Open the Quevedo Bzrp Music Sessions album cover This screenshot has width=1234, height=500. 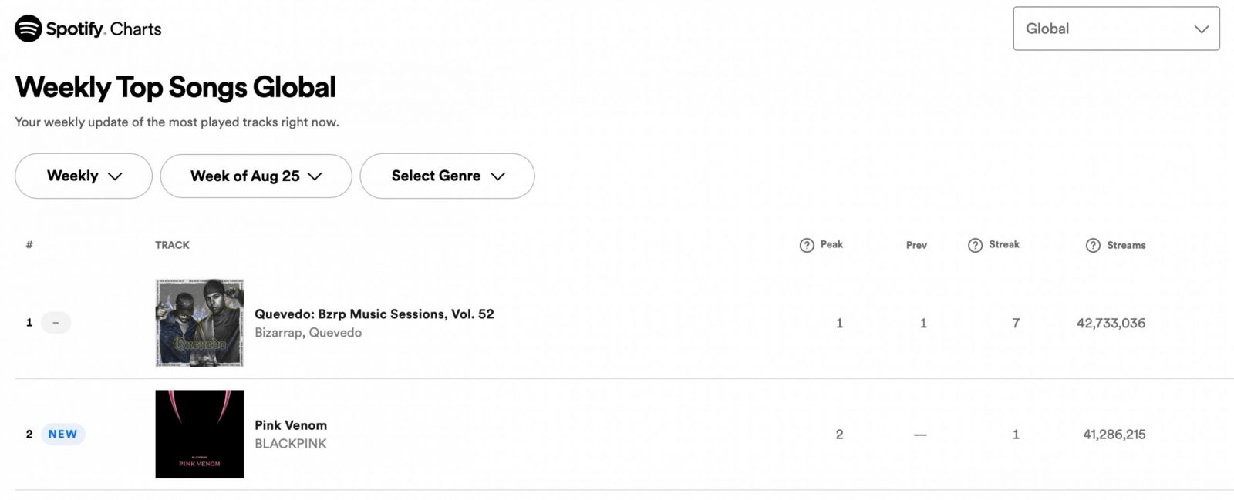(200, 323)
